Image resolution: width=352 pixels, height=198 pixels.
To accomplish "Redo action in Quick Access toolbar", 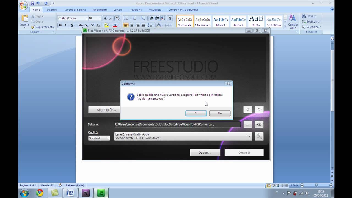I will (x=46, y=3).
